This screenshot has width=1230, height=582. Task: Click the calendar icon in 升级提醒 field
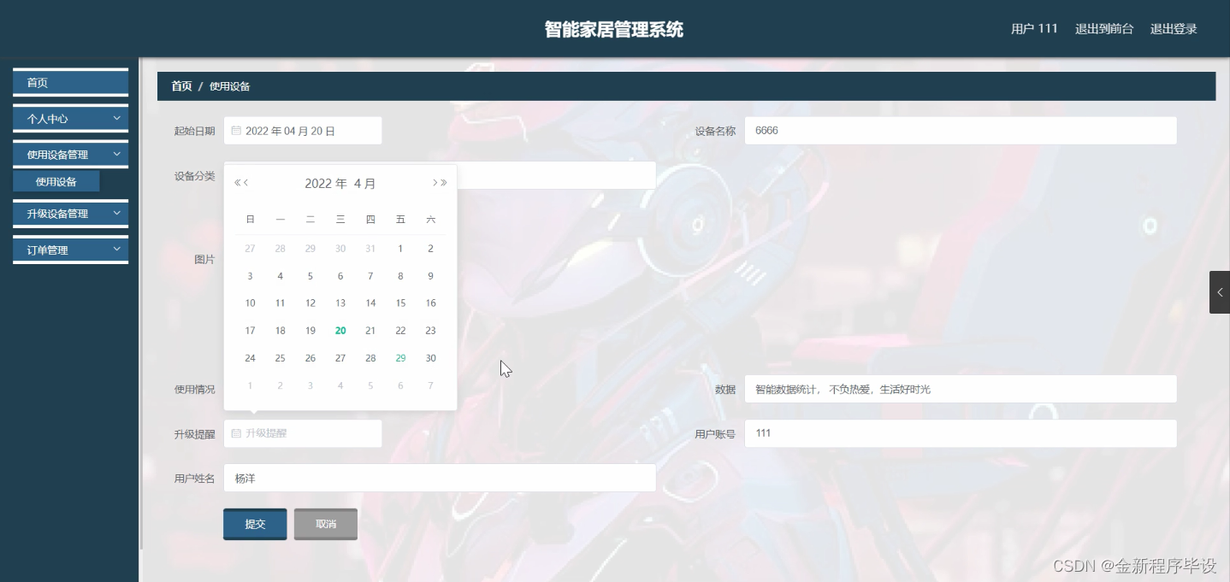pos(237,433)
